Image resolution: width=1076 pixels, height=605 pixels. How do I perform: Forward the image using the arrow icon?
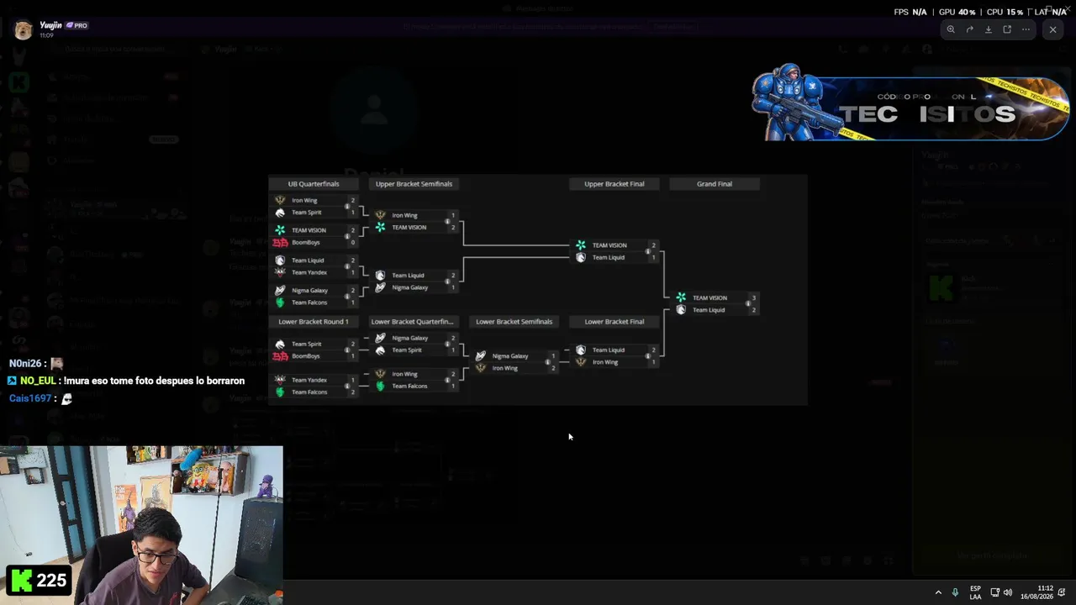969,29
